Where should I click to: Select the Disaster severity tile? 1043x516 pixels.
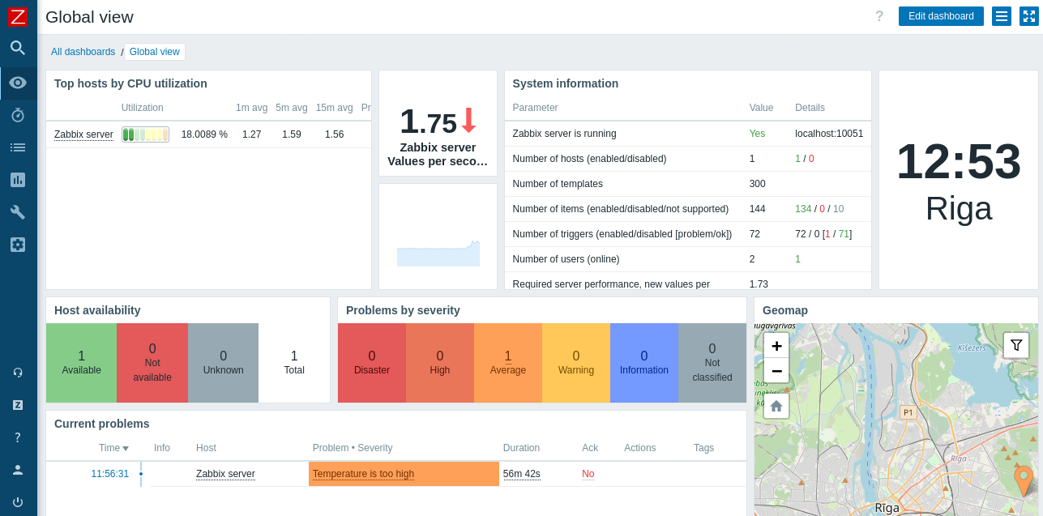(x=372, y=363)
